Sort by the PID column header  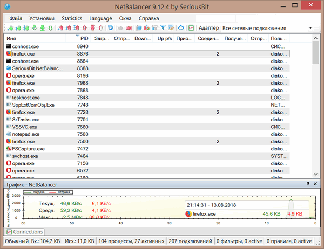tap(78, 38)
